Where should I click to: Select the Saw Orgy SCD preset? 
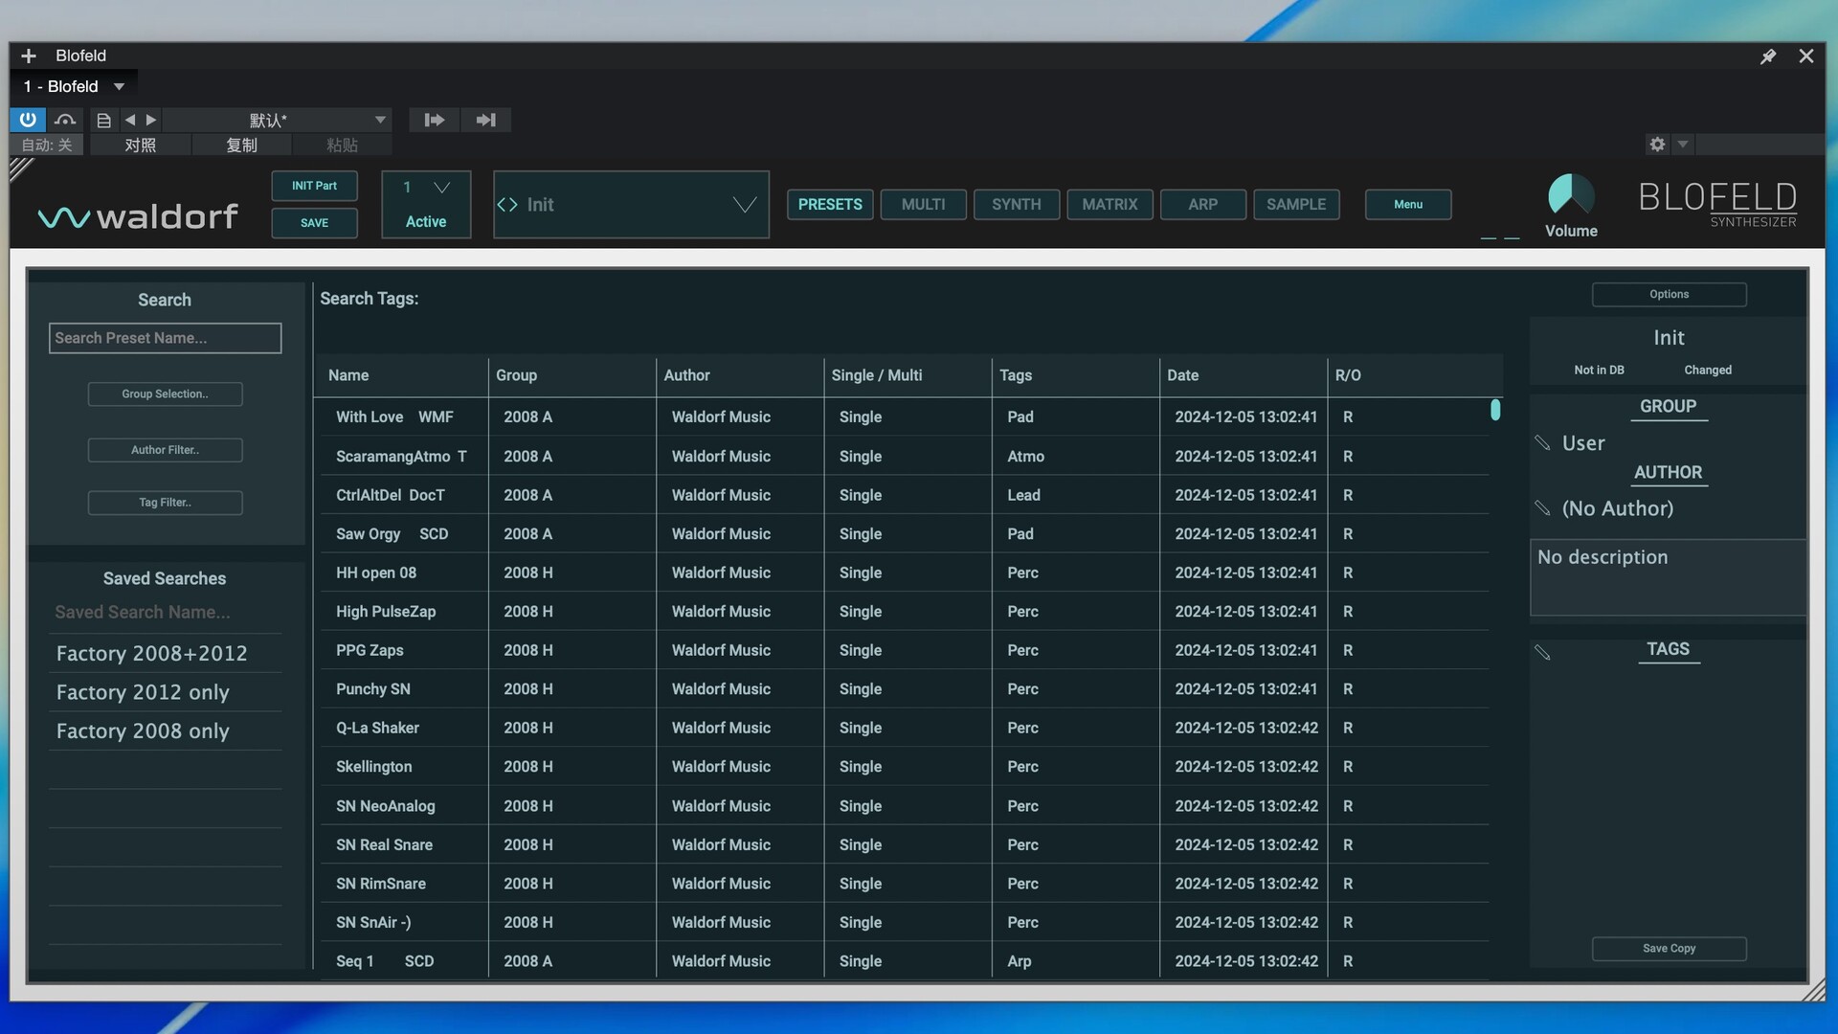(903, 534)
